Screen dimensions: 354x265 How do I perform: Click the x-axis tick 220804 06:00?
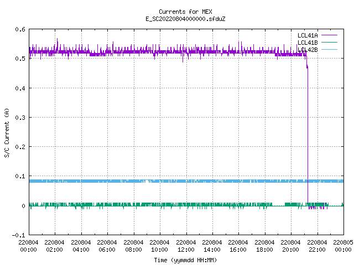click(x=107, y=246)
